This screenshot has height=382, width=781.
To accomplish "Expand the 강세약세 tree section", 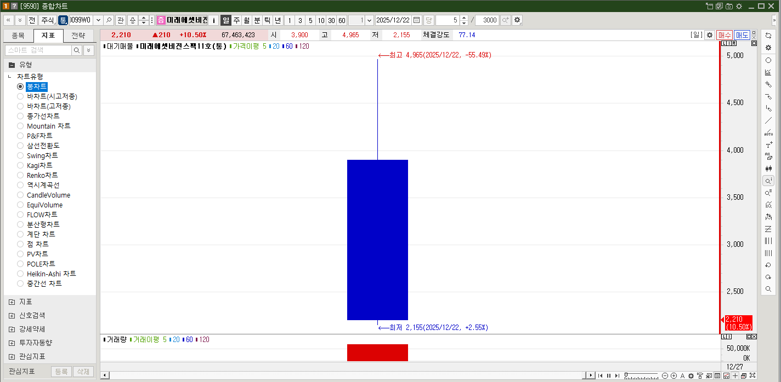I will (x=12, y=329).
